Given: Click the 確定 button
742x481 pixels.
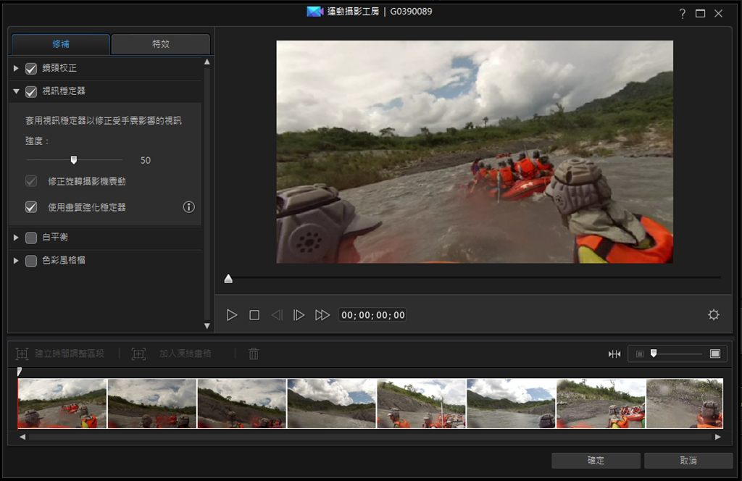Looking at the screenshot, I should (596, 461).
